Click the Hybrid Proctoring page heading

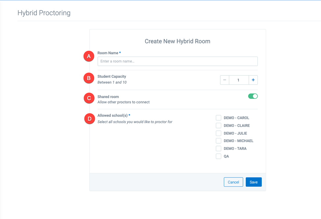tap(44, 13)
